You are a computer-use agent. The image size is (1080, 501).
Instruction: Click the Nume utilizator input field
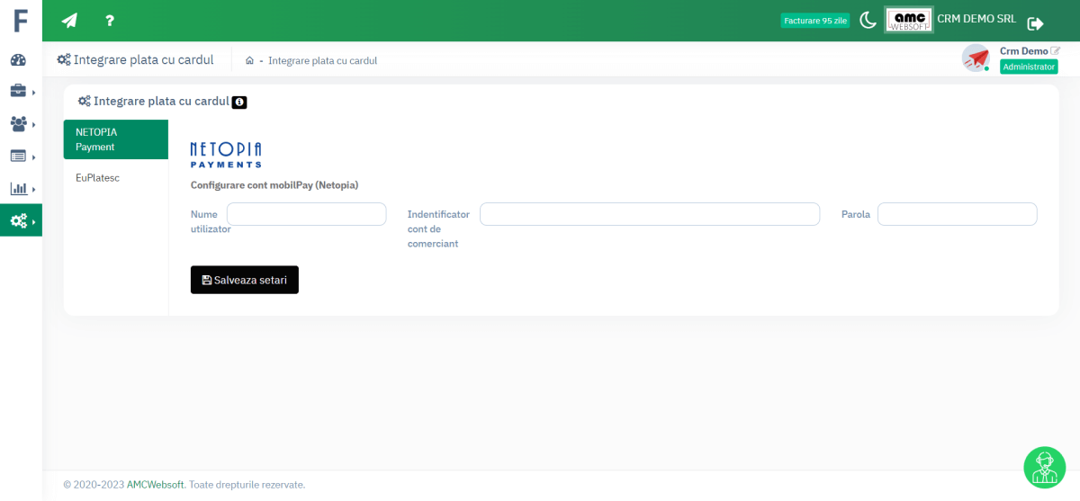[306, 214]
